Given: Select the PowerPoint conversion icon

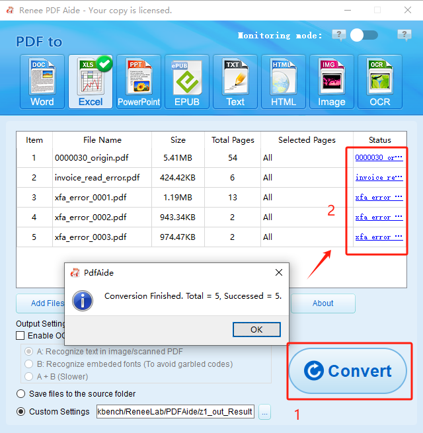Looking at the screenshot, I should click(x=139, y=81).
